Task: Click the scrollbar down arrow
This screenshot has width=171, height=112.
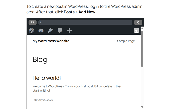Action: pos(142,107)
